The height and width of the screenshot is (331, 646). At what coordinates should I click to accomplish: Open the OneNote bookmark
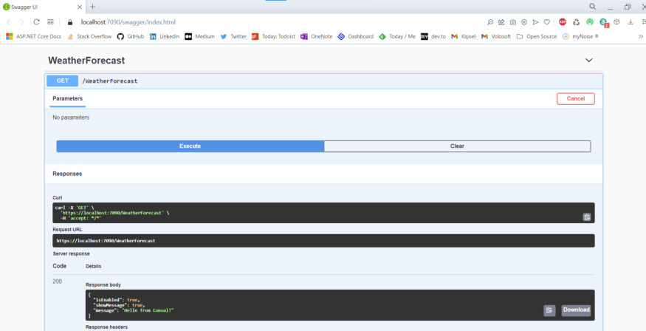pos(317,37)
